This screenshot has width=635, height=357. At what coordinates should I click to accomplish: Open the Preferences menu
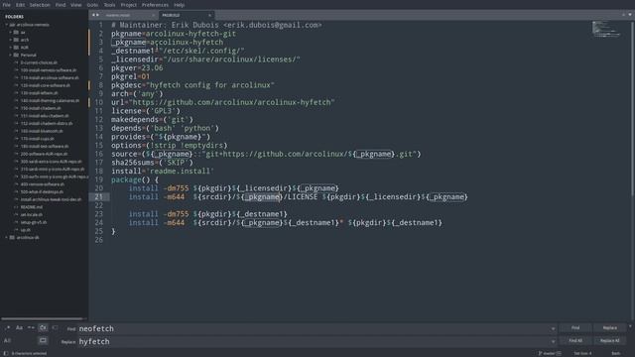coord(155,5)
